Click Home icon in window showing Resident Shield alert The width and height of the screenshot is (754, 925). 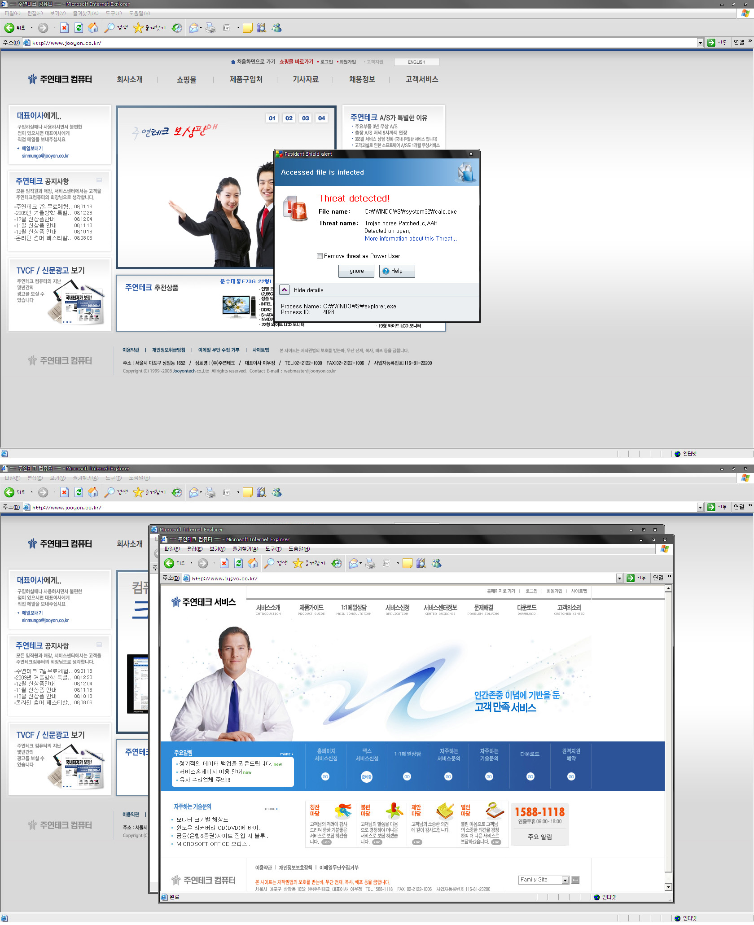coord(93,28)
